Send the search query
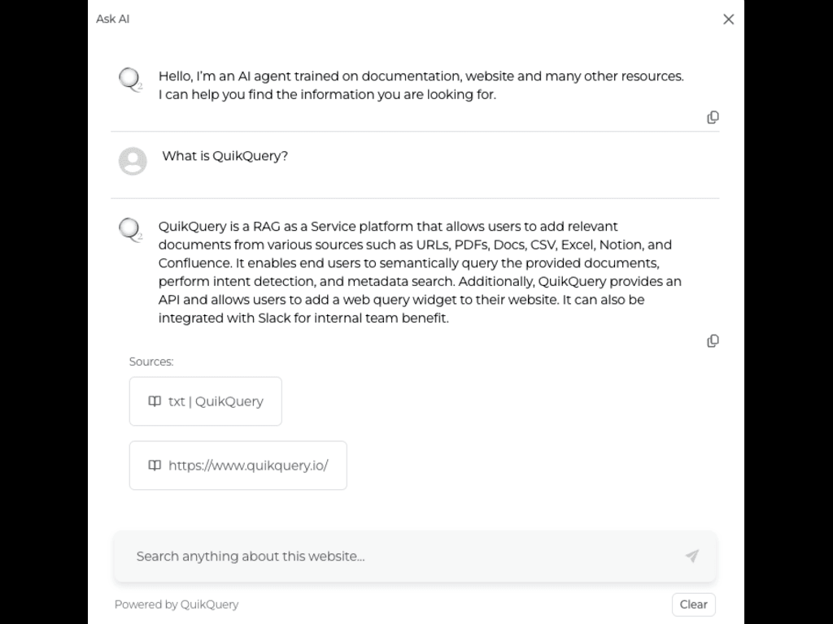 [x=691, y=557]
